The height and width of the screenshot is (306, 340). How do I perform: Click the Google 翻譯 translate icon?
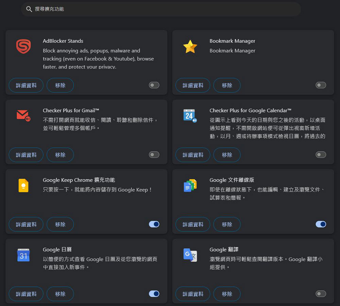pos(190,255)
